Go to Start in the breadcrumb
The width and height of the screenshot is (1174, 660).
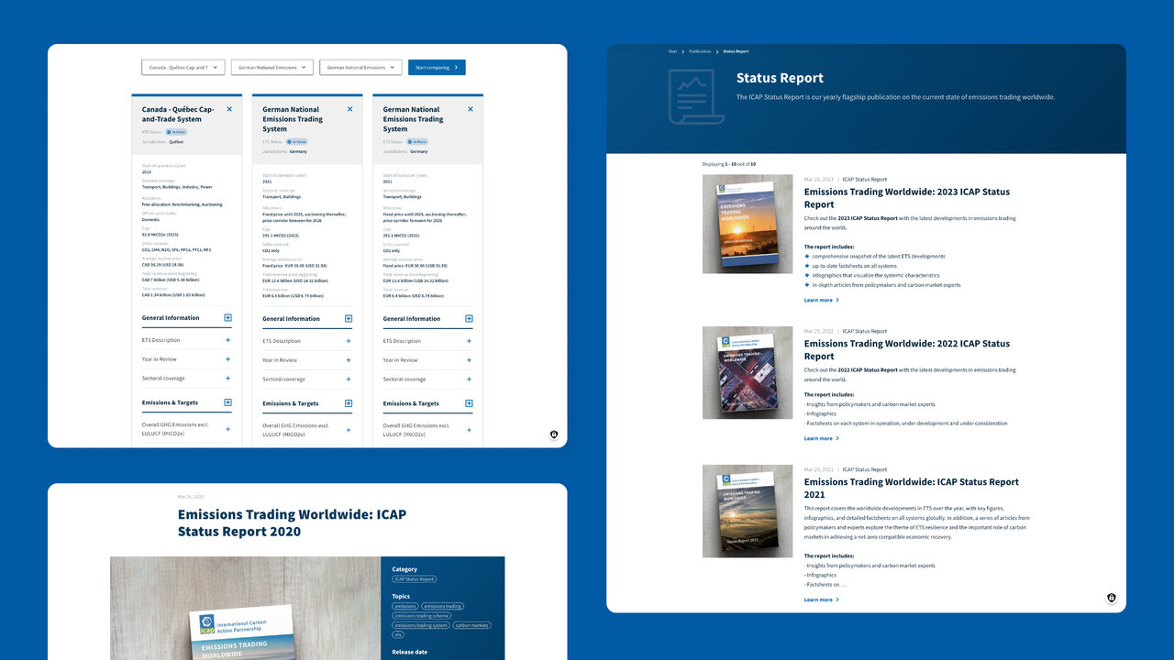point(672,51)
